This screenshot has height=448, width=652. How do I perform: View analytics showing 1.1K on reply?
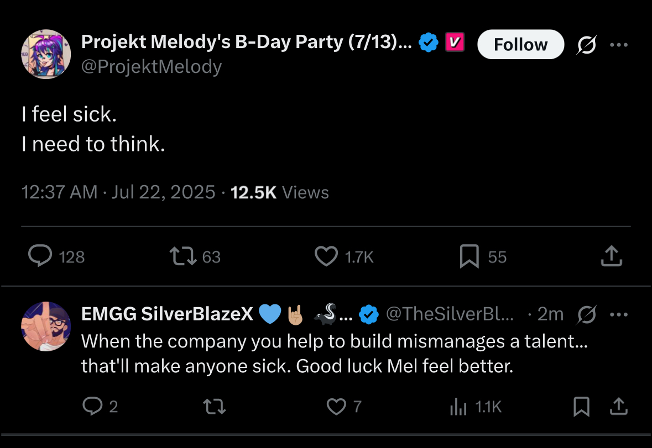(458, 407)
